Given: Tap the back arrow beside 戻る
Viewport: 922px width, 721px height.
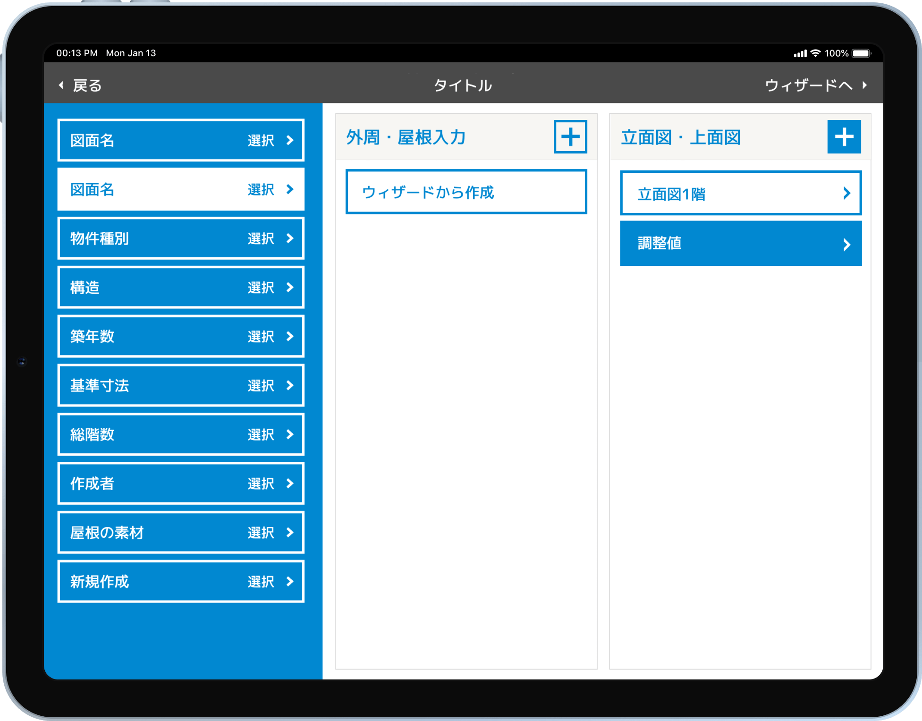Looking at the screenshot, I should click(61, 85).
